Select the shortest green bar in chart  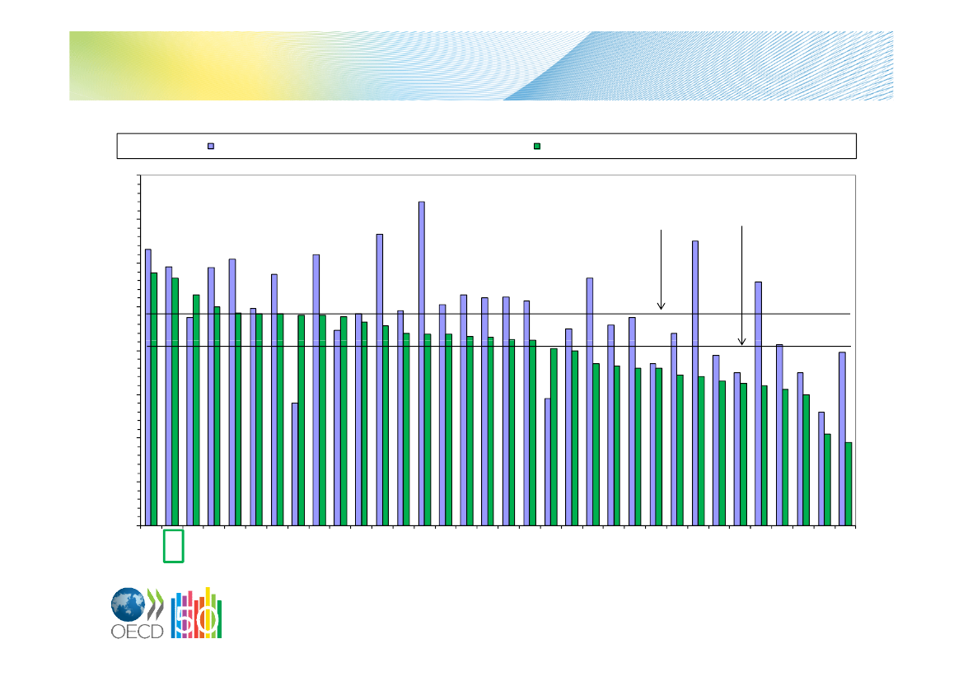point(848,484)
